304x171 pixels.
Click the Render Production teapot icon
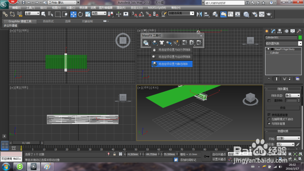pos(269,14)
